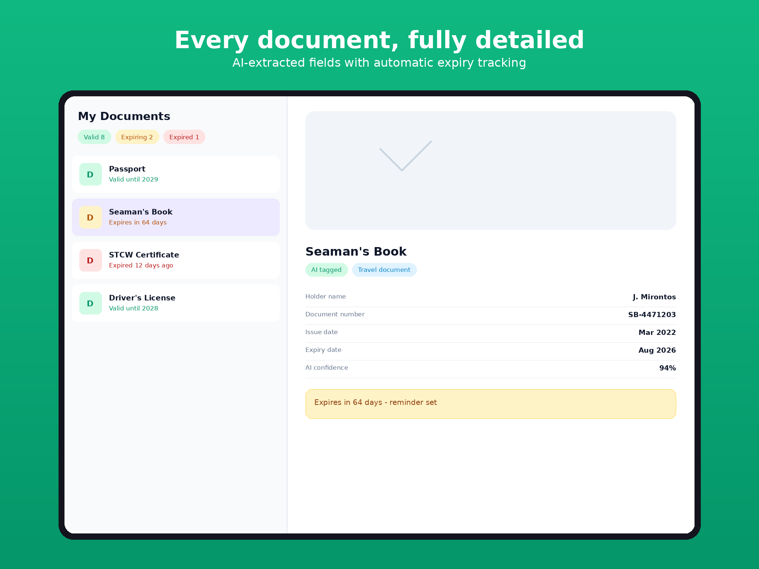Click the AI confidence field label
The width and height of the screenshot is (759, 569).
pos(327,367)
